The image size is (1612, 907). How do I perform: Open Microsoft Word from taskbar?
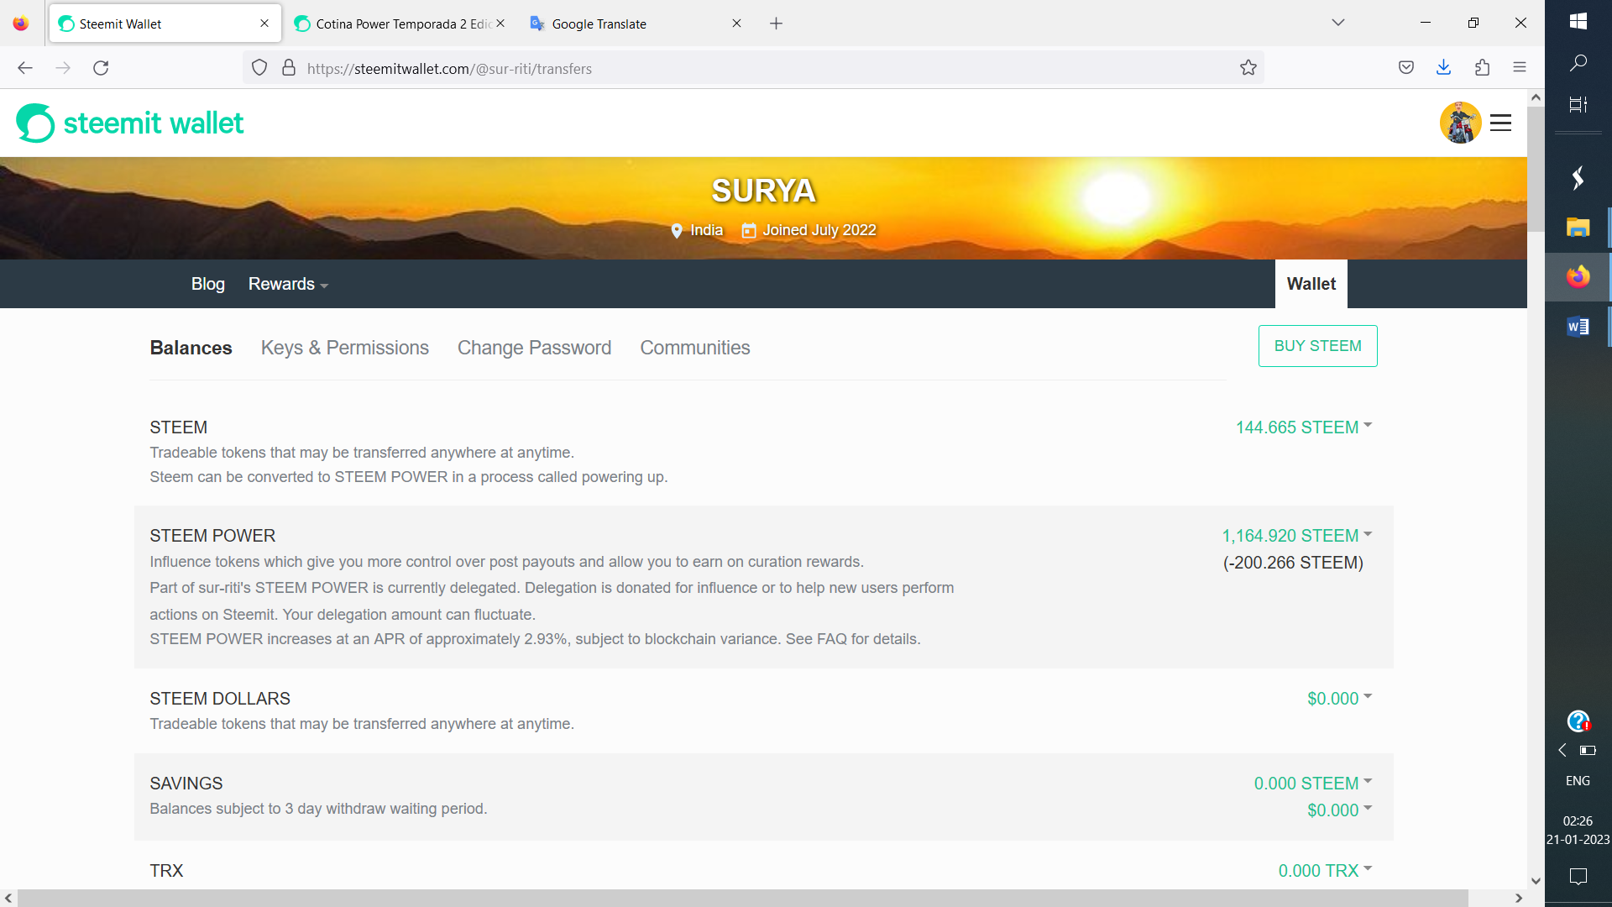1578,326
